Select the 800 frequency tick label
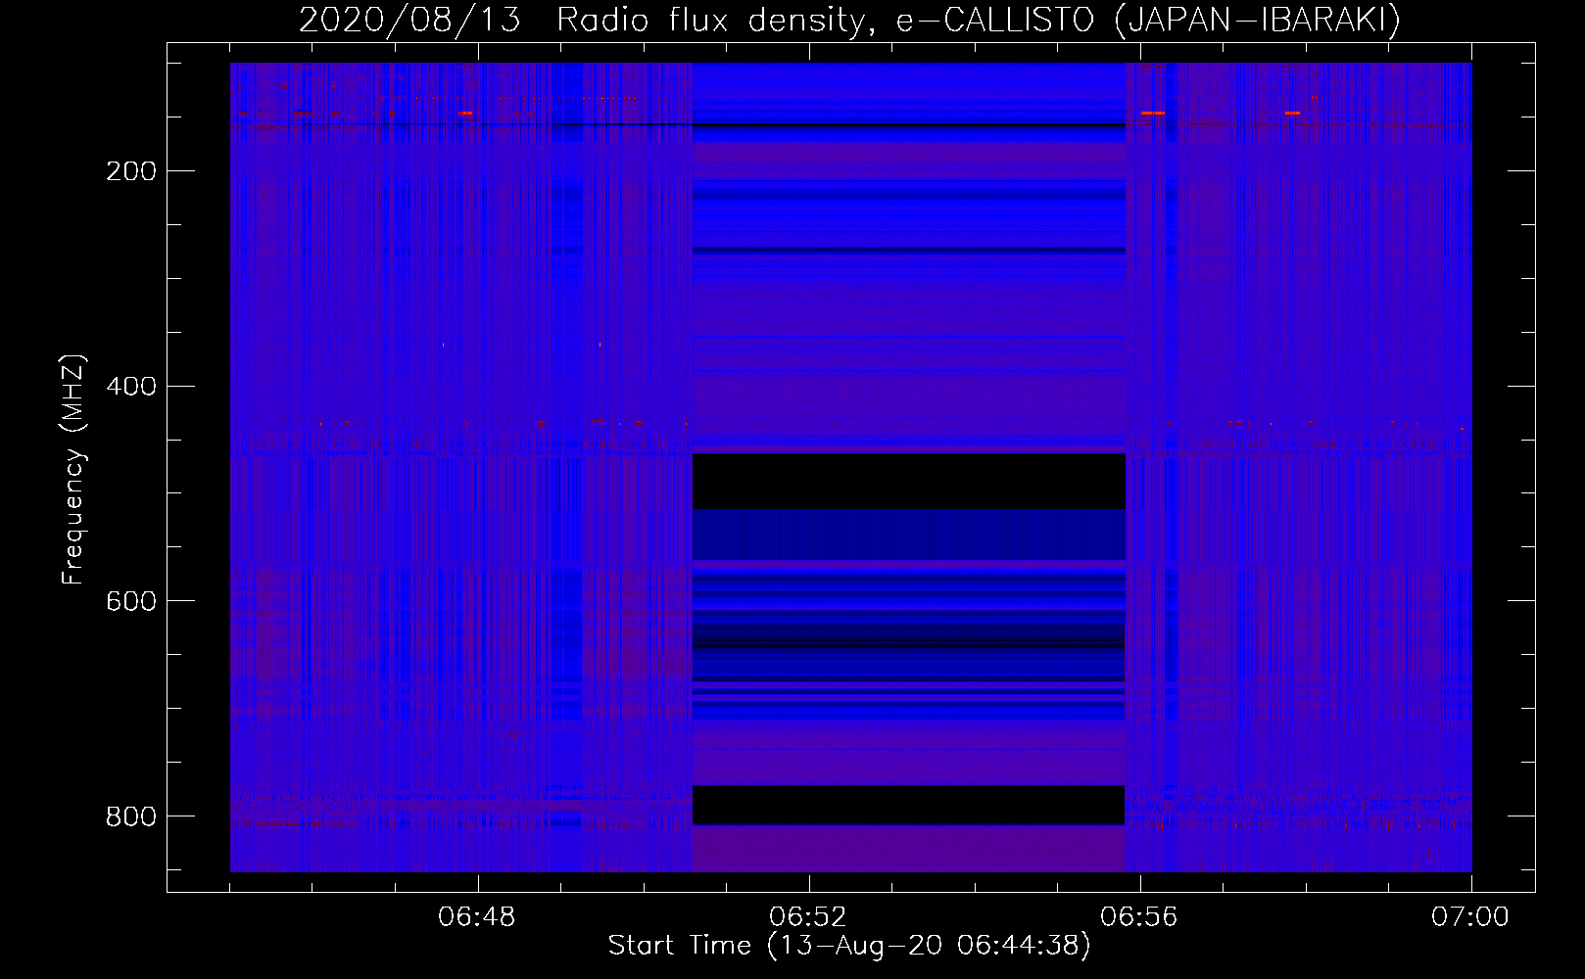Viewport: 1585px width, 979px height. (x=131, y=816)
